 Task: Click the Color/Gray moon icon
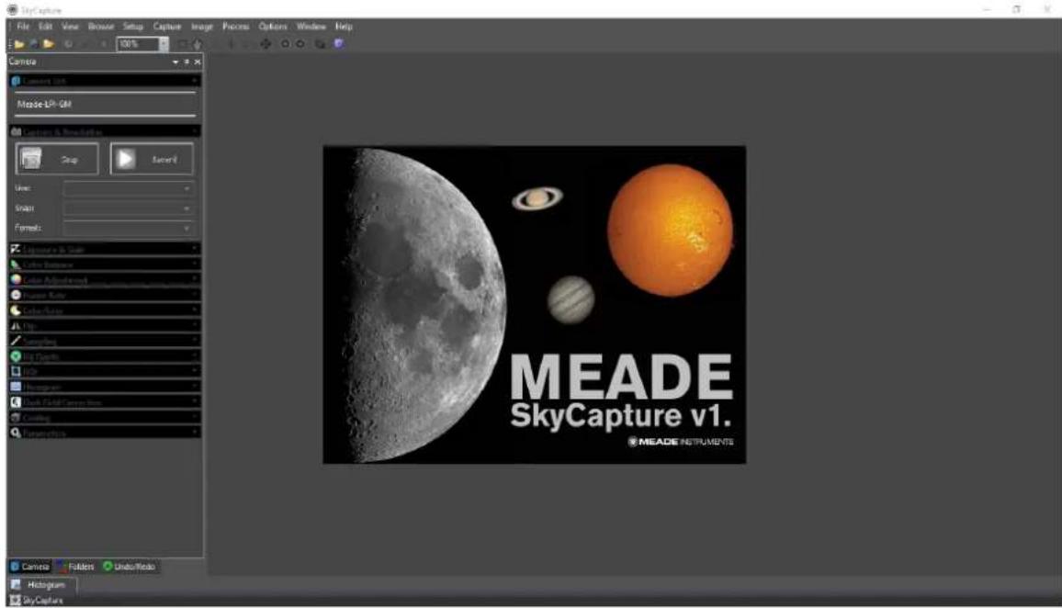click(16, 310)
